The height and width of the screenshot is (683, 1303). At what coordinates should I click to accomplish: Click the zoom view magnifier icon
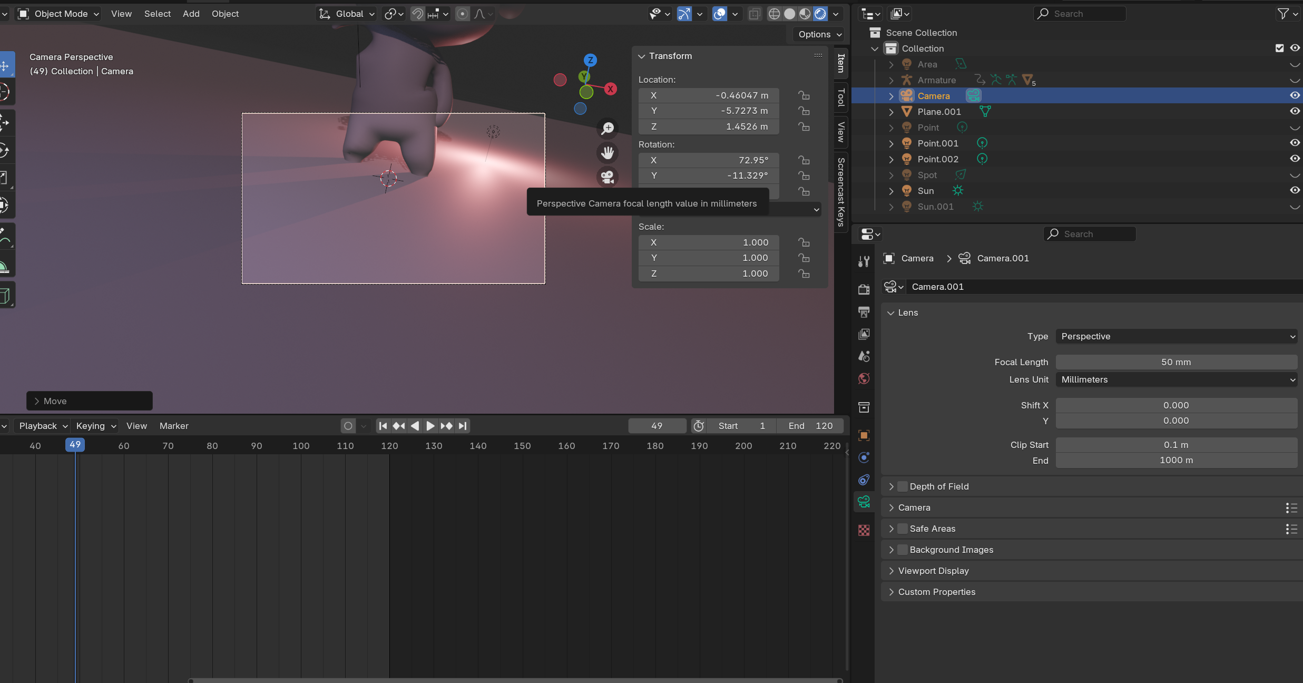point(608,128)
